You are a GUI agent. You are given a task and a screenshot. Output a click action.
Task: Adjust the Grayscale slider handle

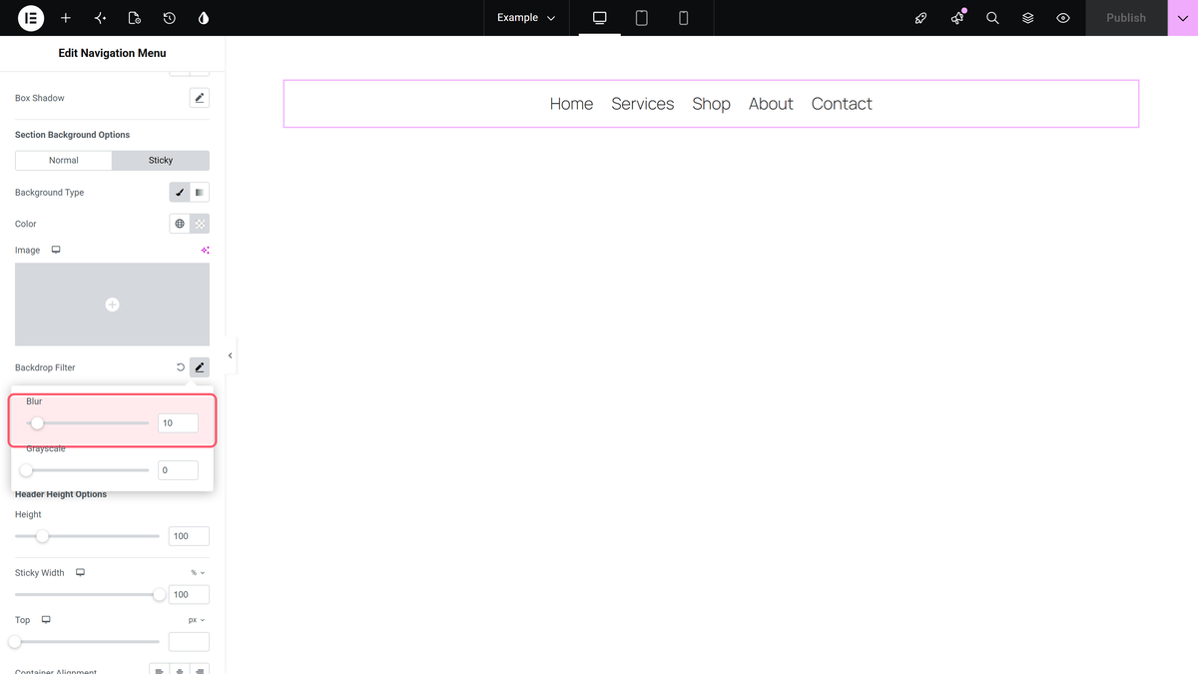(x=27, y=470)
